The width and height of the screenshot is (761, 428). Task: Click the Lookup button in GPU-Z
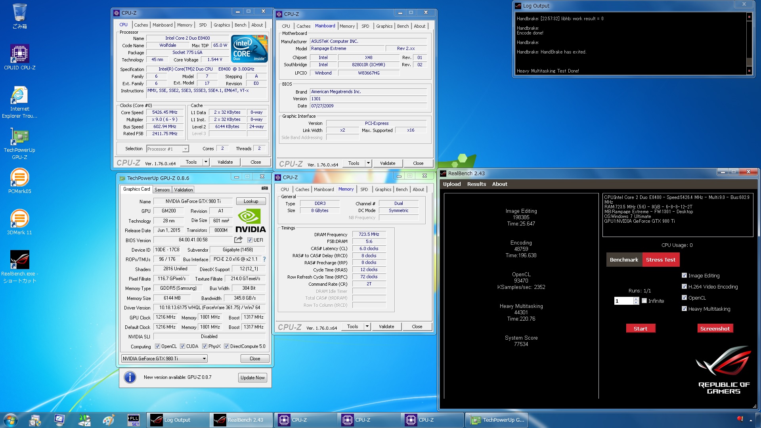point(251,201)
